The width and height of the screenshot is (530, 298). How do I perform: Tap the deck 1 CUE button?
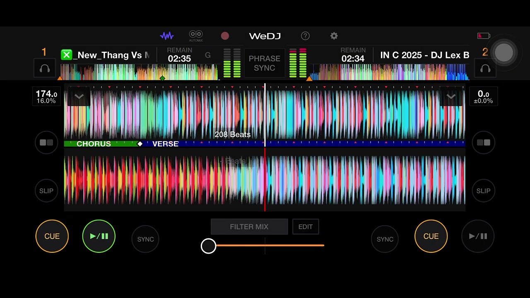click(52, 236)
